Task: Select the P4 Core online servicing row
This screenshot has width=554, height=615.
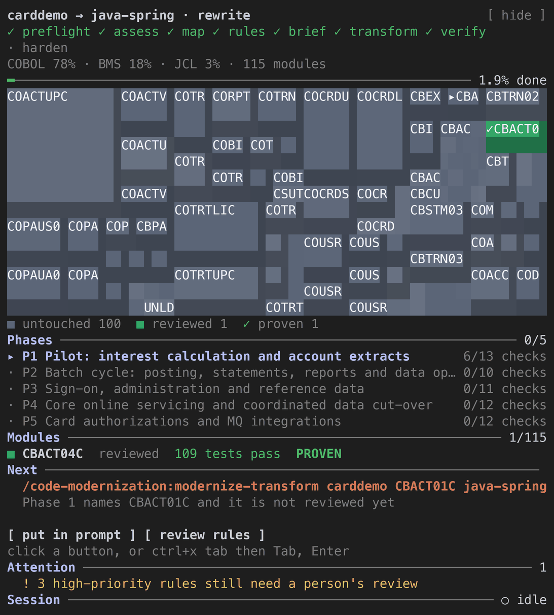Action: [277, 405]
